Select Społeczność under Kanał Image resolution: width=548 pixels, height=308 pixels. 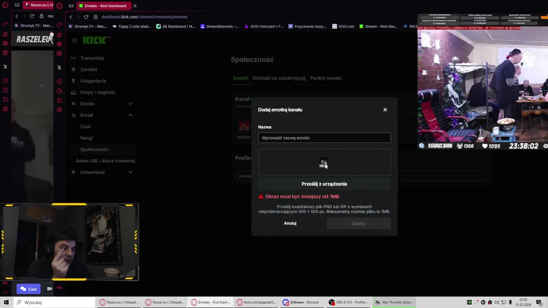pyautogui.click(x=94, y=149)
